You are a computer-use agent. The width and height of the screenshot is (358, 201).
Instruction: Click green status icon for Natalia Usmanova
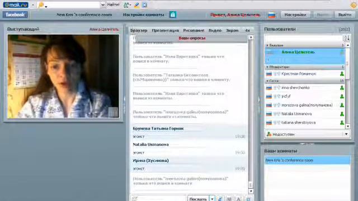pyautogui.click(x=342, y=114)
